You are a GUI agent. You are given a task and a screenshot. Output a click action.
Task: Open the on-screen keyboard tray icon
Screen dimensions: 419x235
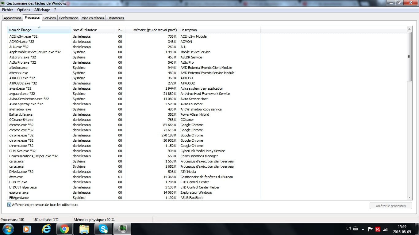pos(356,229)
